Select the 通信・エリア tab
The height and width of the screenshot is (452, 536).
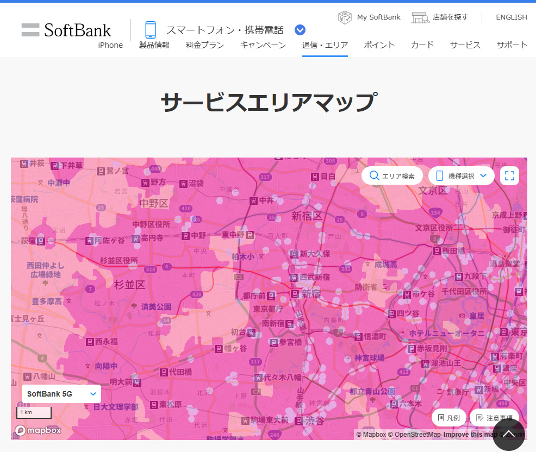pyautogui.click(x=325, y=45)
